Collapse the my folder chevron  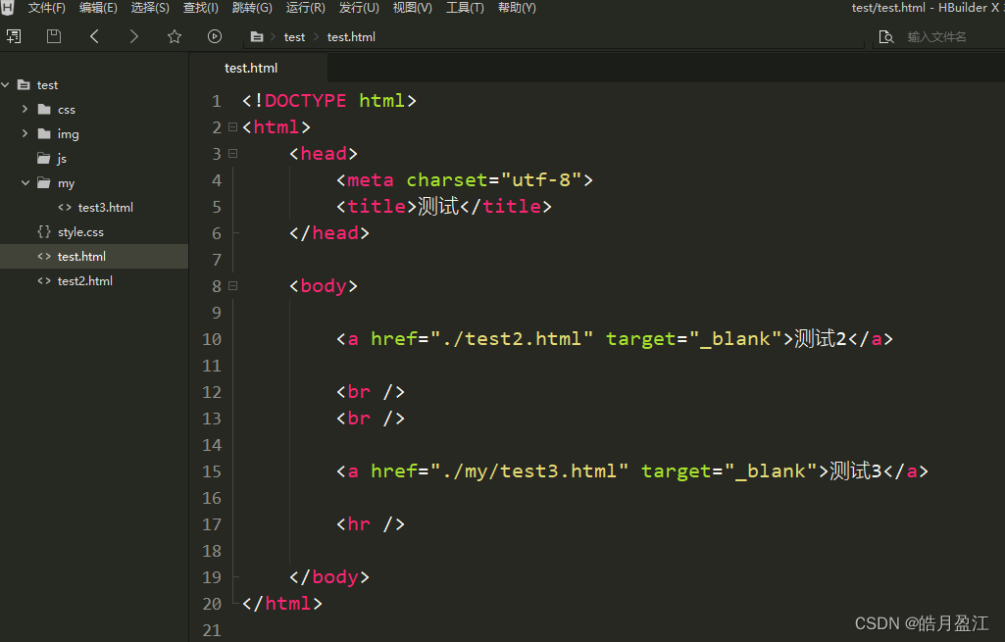(25, 182)
